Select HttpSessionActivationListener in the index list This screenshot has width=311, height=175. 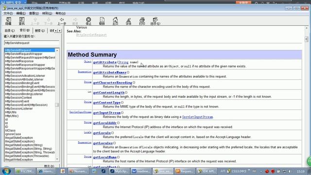(25, 76)
